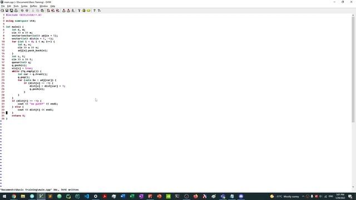356x200 pixels.
Task: Click the 'using namespace std;' line
Action: [21, 21]
